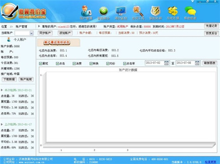Toggle the 转换 conversions checkbox

[x=91, y=63]
